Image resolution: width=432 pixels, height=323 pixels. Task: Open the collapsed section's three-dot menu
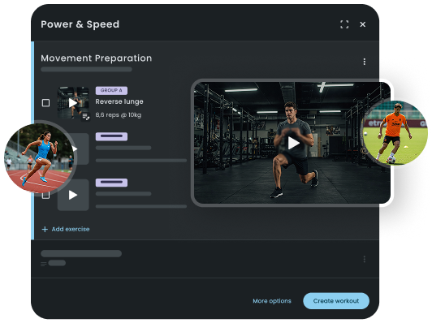pyautogui.click(x=365, y=259)
